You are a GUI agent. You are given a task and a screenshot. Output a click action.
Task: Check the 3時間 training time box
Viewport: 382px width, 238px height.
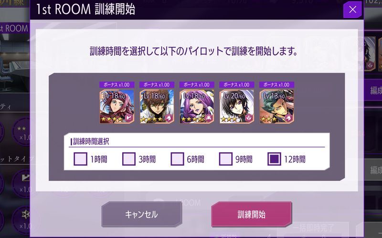pos(129,159)
